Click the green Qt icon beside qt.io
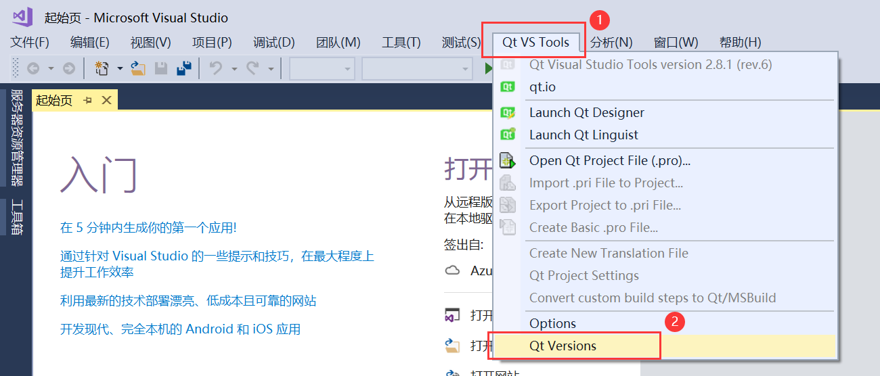This screenshot has width=880, height=376. coord(508,87)
